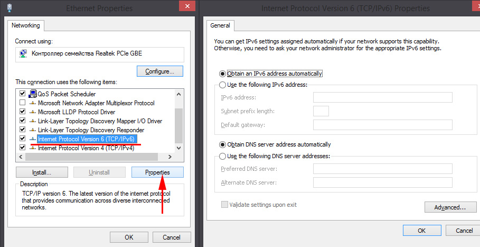Viewport: 480px width, 247px height.
Task: Select Microsoft Network Adapter Multiplexor Protocol text
Action: point(96,103)
